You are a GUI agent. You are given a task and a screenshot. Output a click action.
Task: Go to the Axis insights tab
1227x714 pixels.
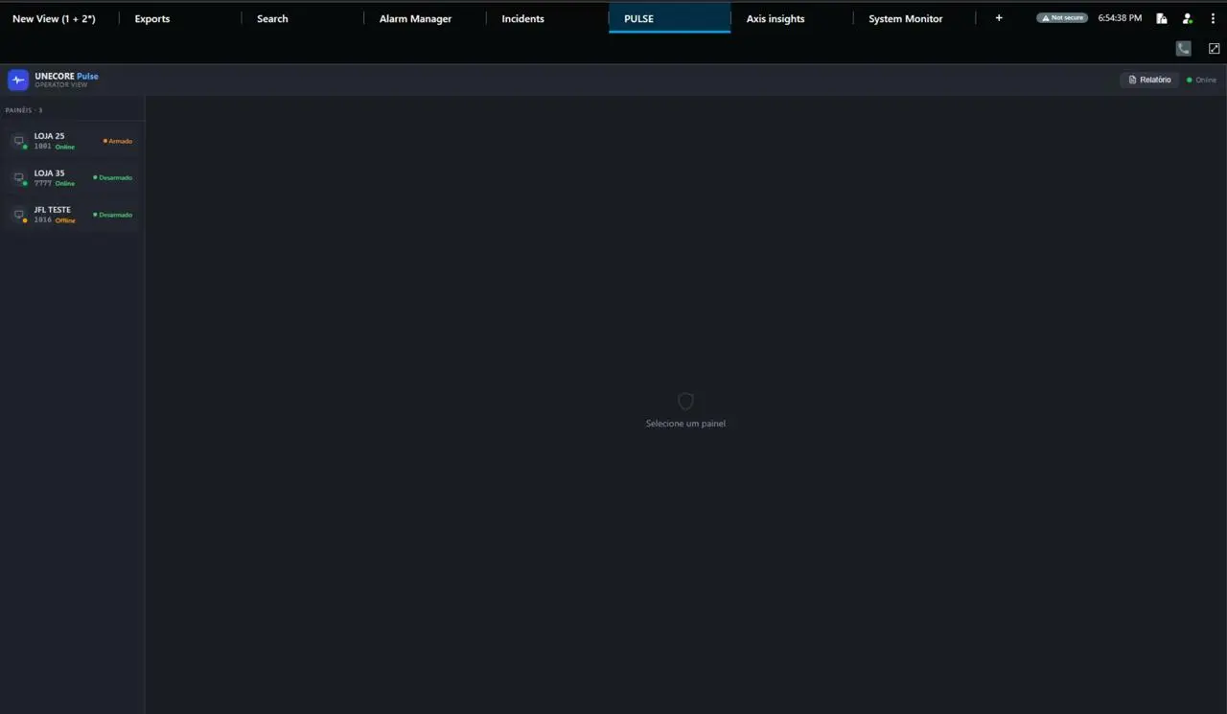[776, 18]
